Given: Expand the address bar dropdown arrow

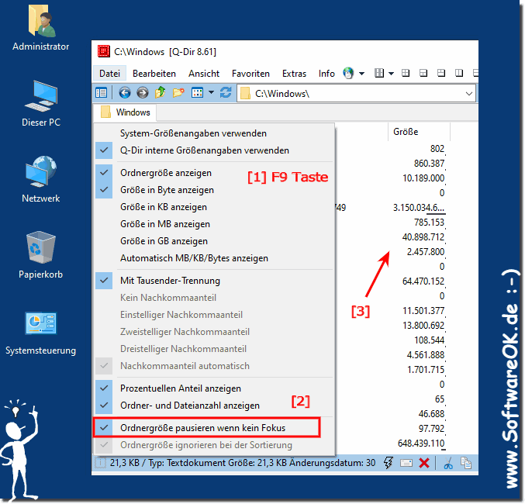Looking at the screenshot, I should pos(469,93).
